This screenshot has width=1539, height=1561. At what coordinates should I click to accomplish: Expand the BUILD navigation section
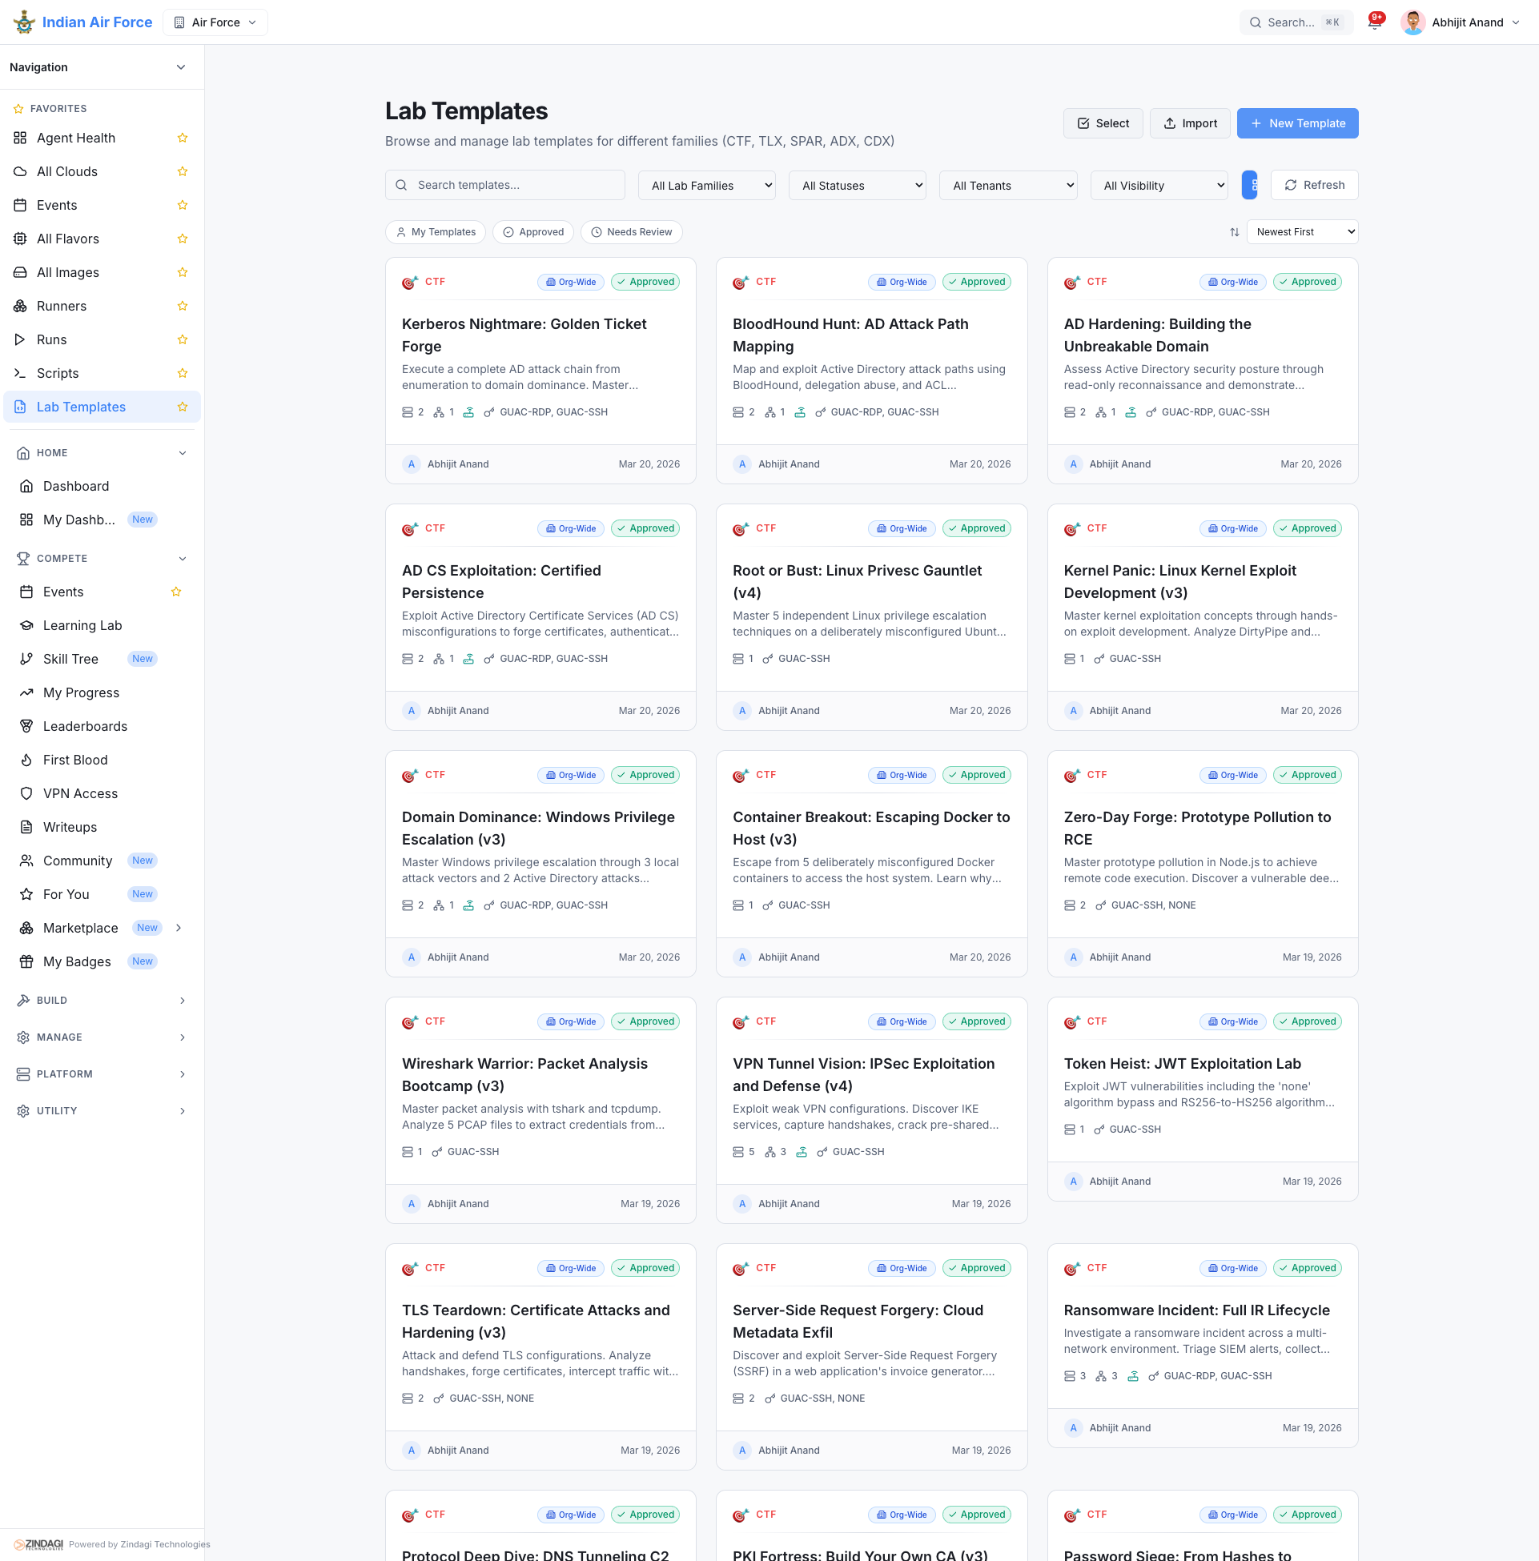(101, 1001)
